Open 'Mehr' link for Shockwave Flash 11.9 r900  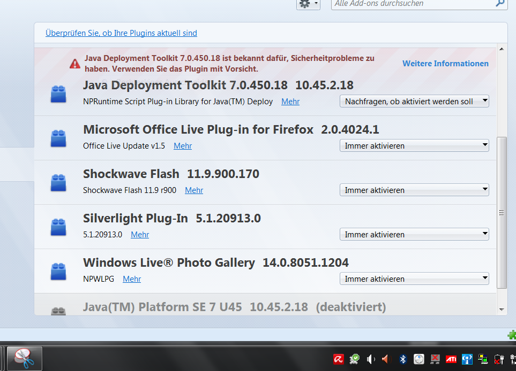click(194, 190)
